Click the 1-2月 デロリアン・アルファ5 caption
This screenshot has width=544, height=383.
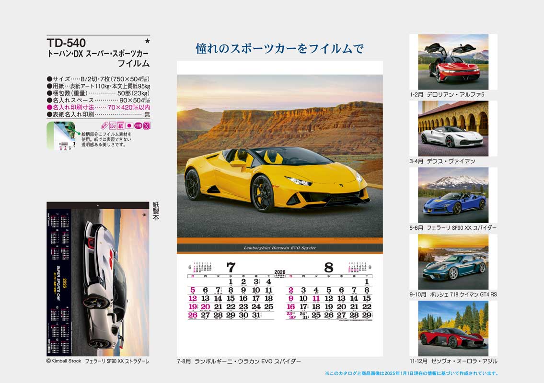447,95
